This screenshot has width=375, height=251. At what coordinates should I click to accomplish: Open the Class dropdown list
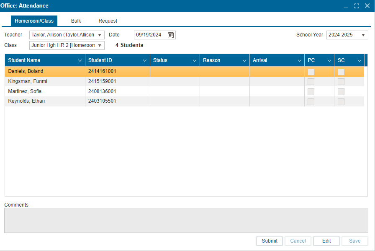(100, 45)
